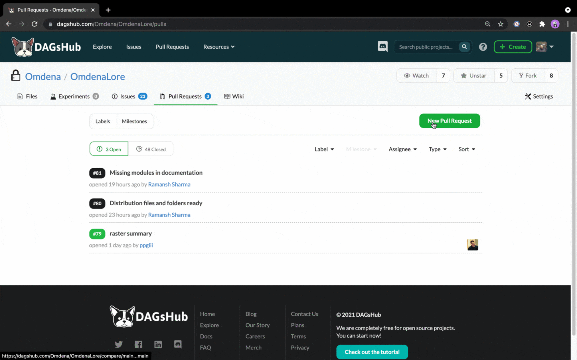Open the Type filter dropdown
The image size is (577, 360).
coord(438,149)
